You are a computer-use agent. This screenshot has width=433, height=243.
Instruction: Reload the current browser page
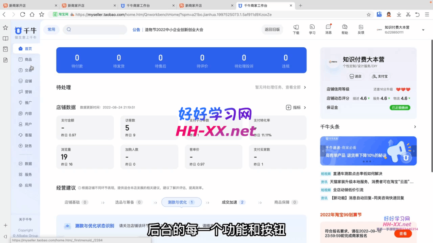pyautogui.click(x=23, y=15)
